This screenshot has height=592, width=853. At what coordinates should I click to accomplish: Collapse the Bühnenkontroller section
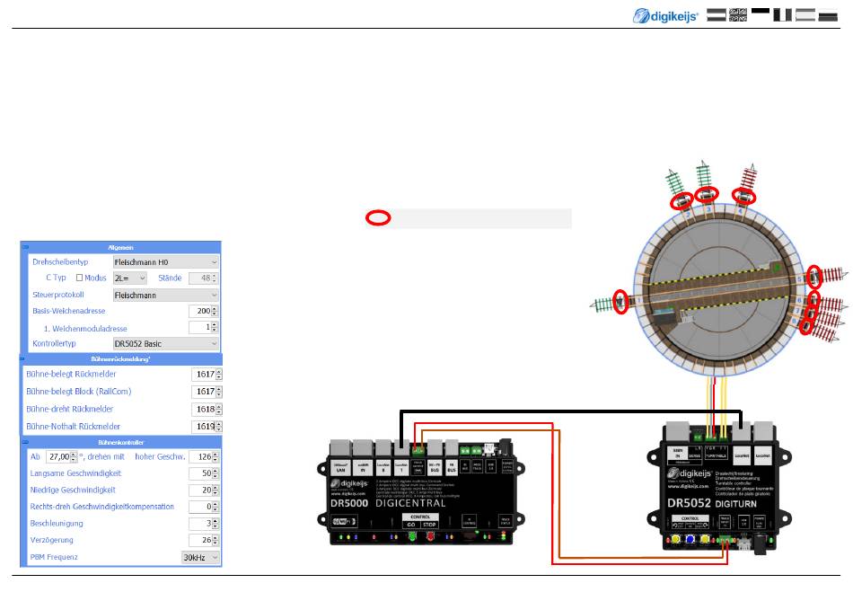pyautogui.click(x=25, y=443)
